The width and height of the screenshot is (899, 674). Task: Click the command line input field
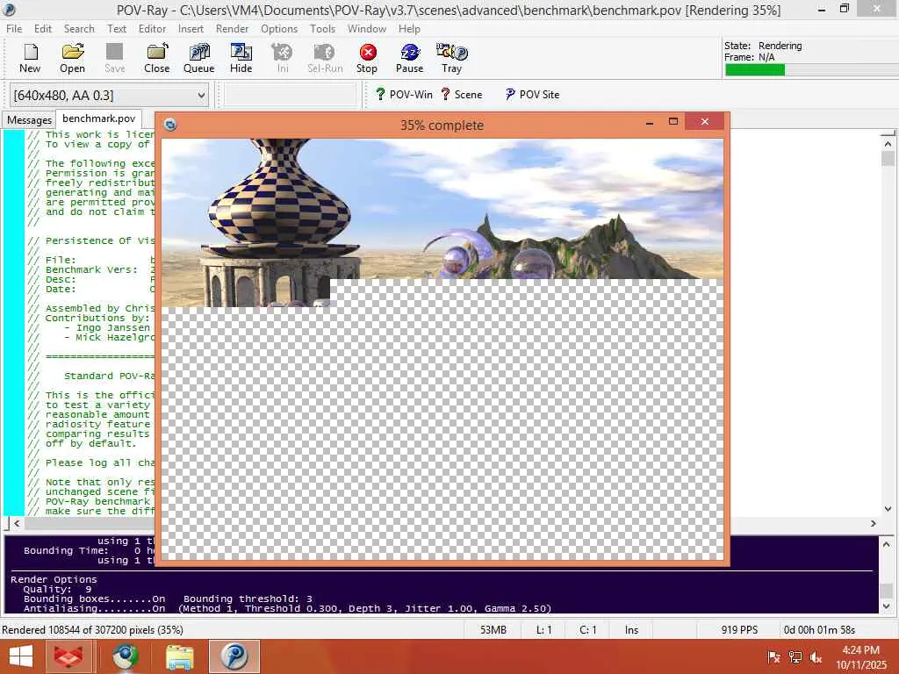[x=290, y=95]
